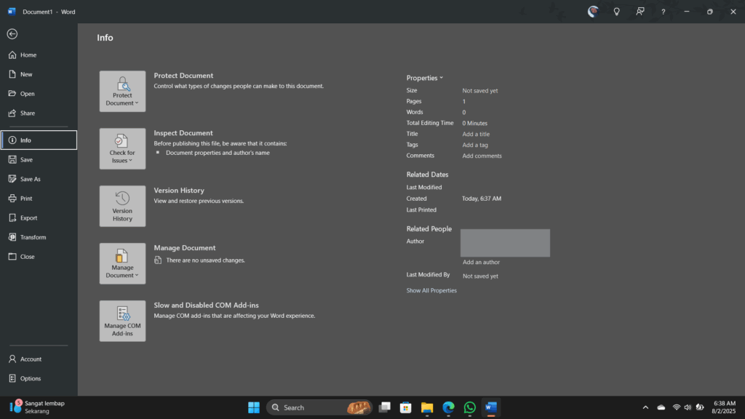Click the Size value Not saved yet
Screen dimensions: 745x419
(480, 91)
